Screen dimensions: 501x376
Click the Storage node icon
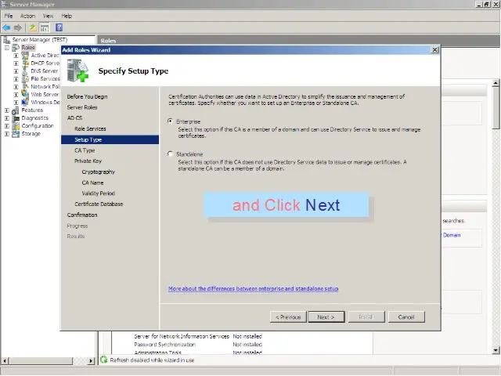[x=16, y=134]
